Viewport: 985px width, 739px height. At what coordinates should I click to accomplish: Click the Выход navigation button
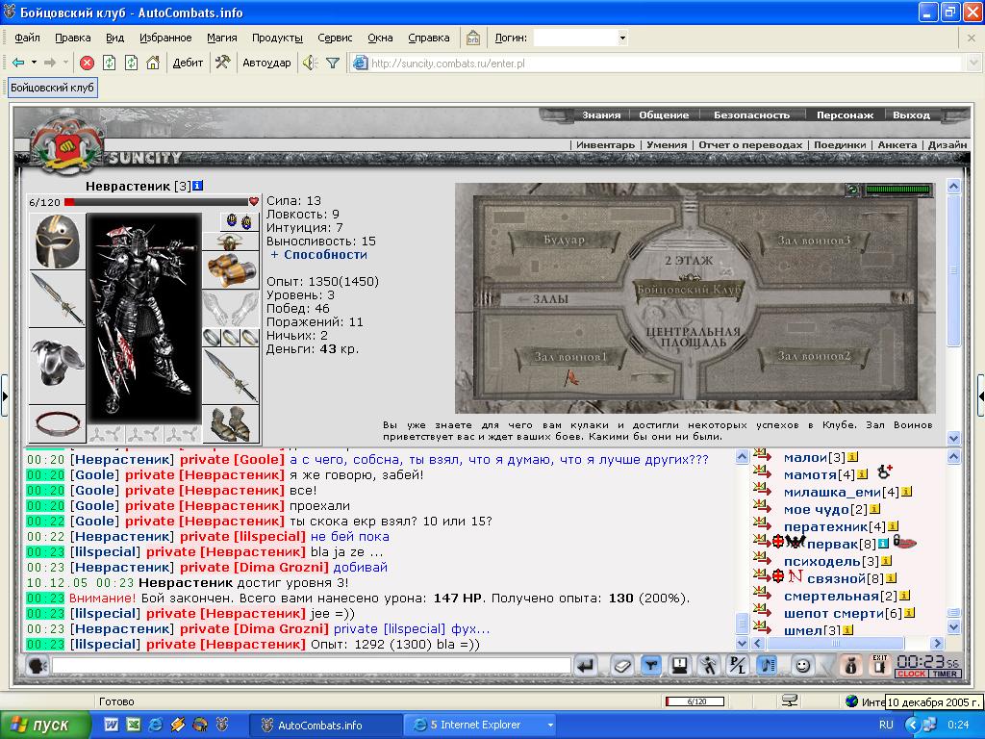point(911,115)
